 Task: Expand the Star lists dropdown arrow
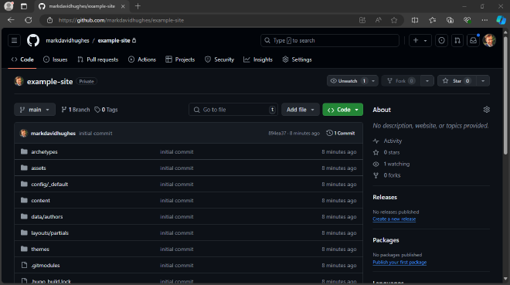click(483, 81)
